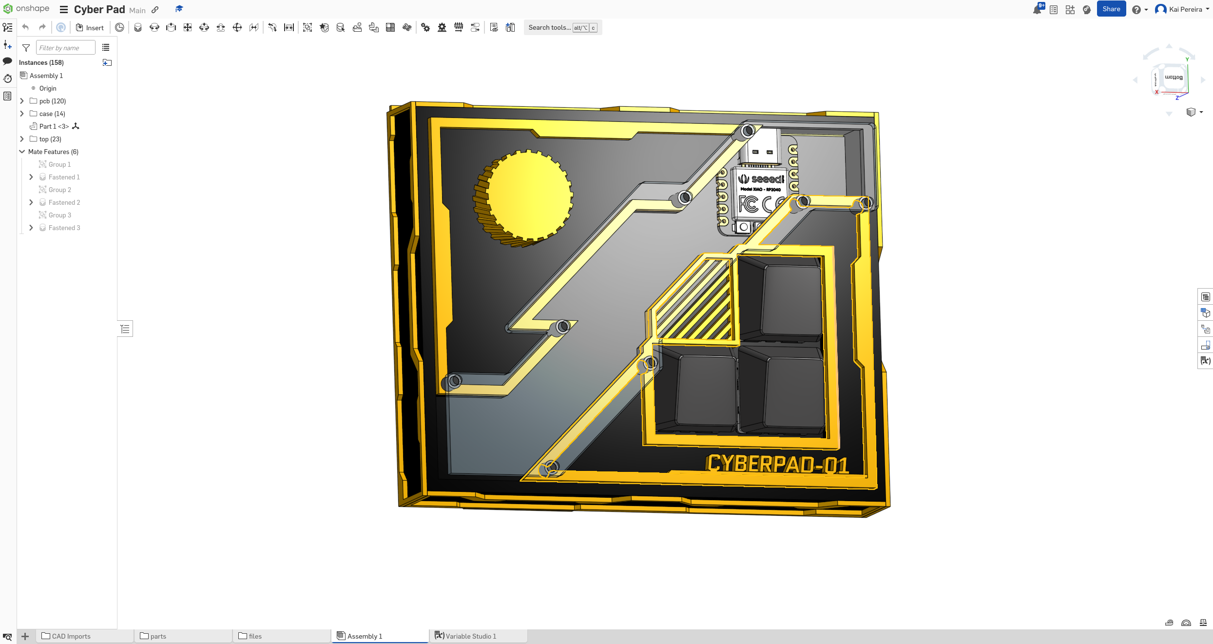The width and height of the screenshot is (1213, 644).
Task: Click the Undo arrow
Action: 26,28
